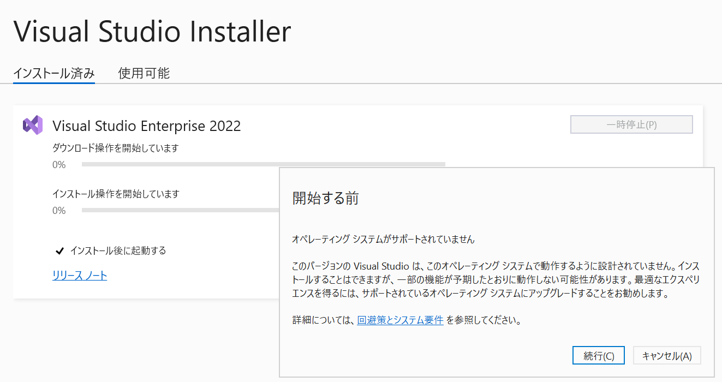
Task: Click the Visual Studio Installer heading
Action: 152,31
